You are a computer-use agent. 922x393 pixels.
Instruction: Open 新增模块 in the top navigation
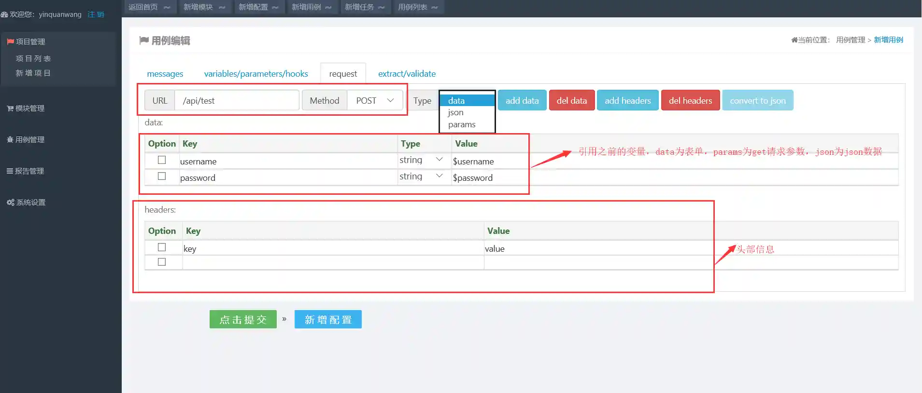tap(204, 7)
